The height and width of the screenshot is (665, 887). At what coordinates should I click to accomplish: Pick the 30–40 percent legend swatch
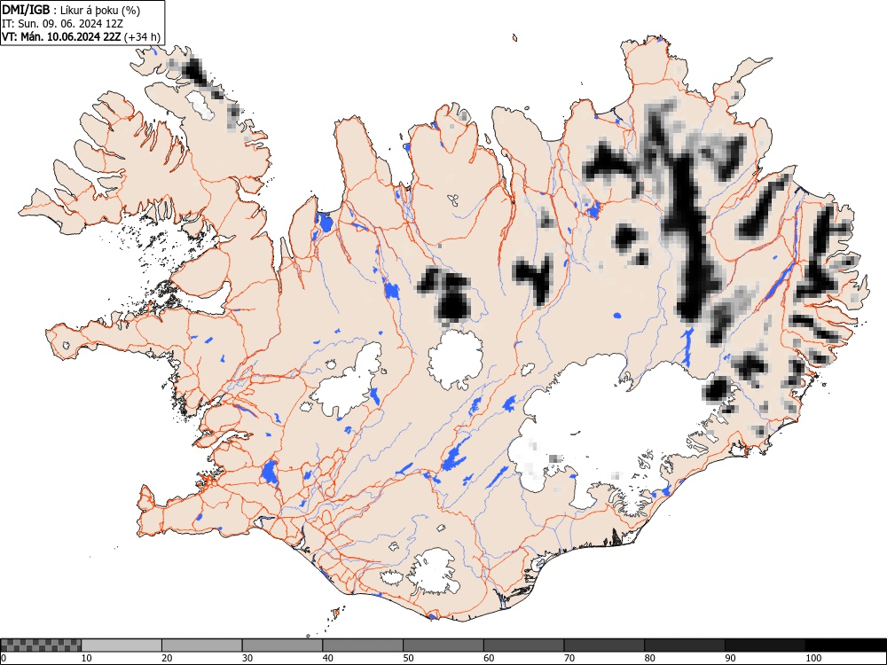(282, 645)
